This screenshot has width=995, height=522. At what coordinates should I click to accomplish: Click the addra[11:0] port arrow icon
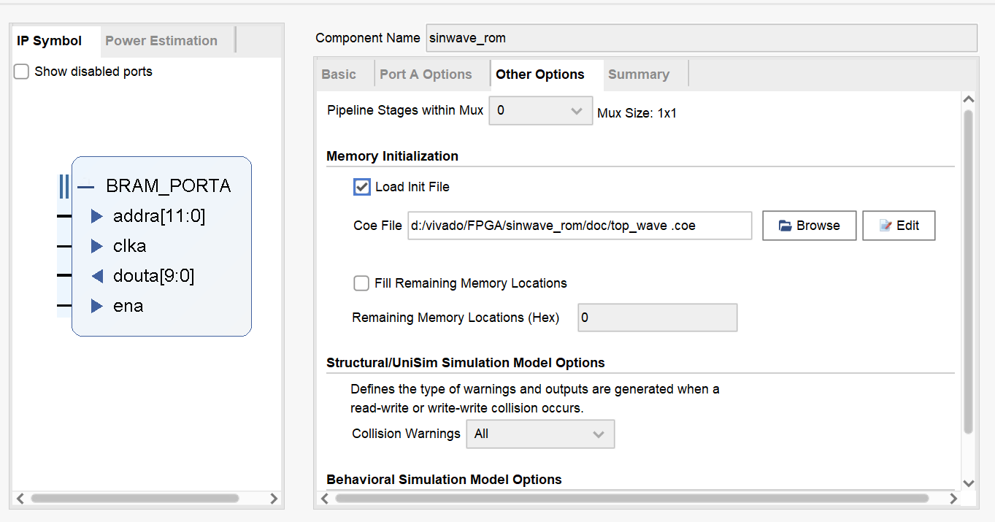tap(97, 216)
